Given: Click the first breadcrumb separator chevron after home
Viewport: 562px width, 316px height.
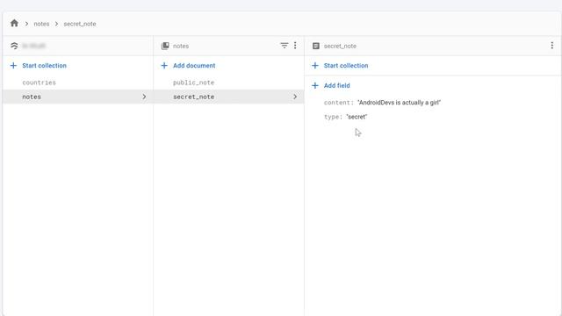Looking at the screenshot, I should (x=26, y=24).
